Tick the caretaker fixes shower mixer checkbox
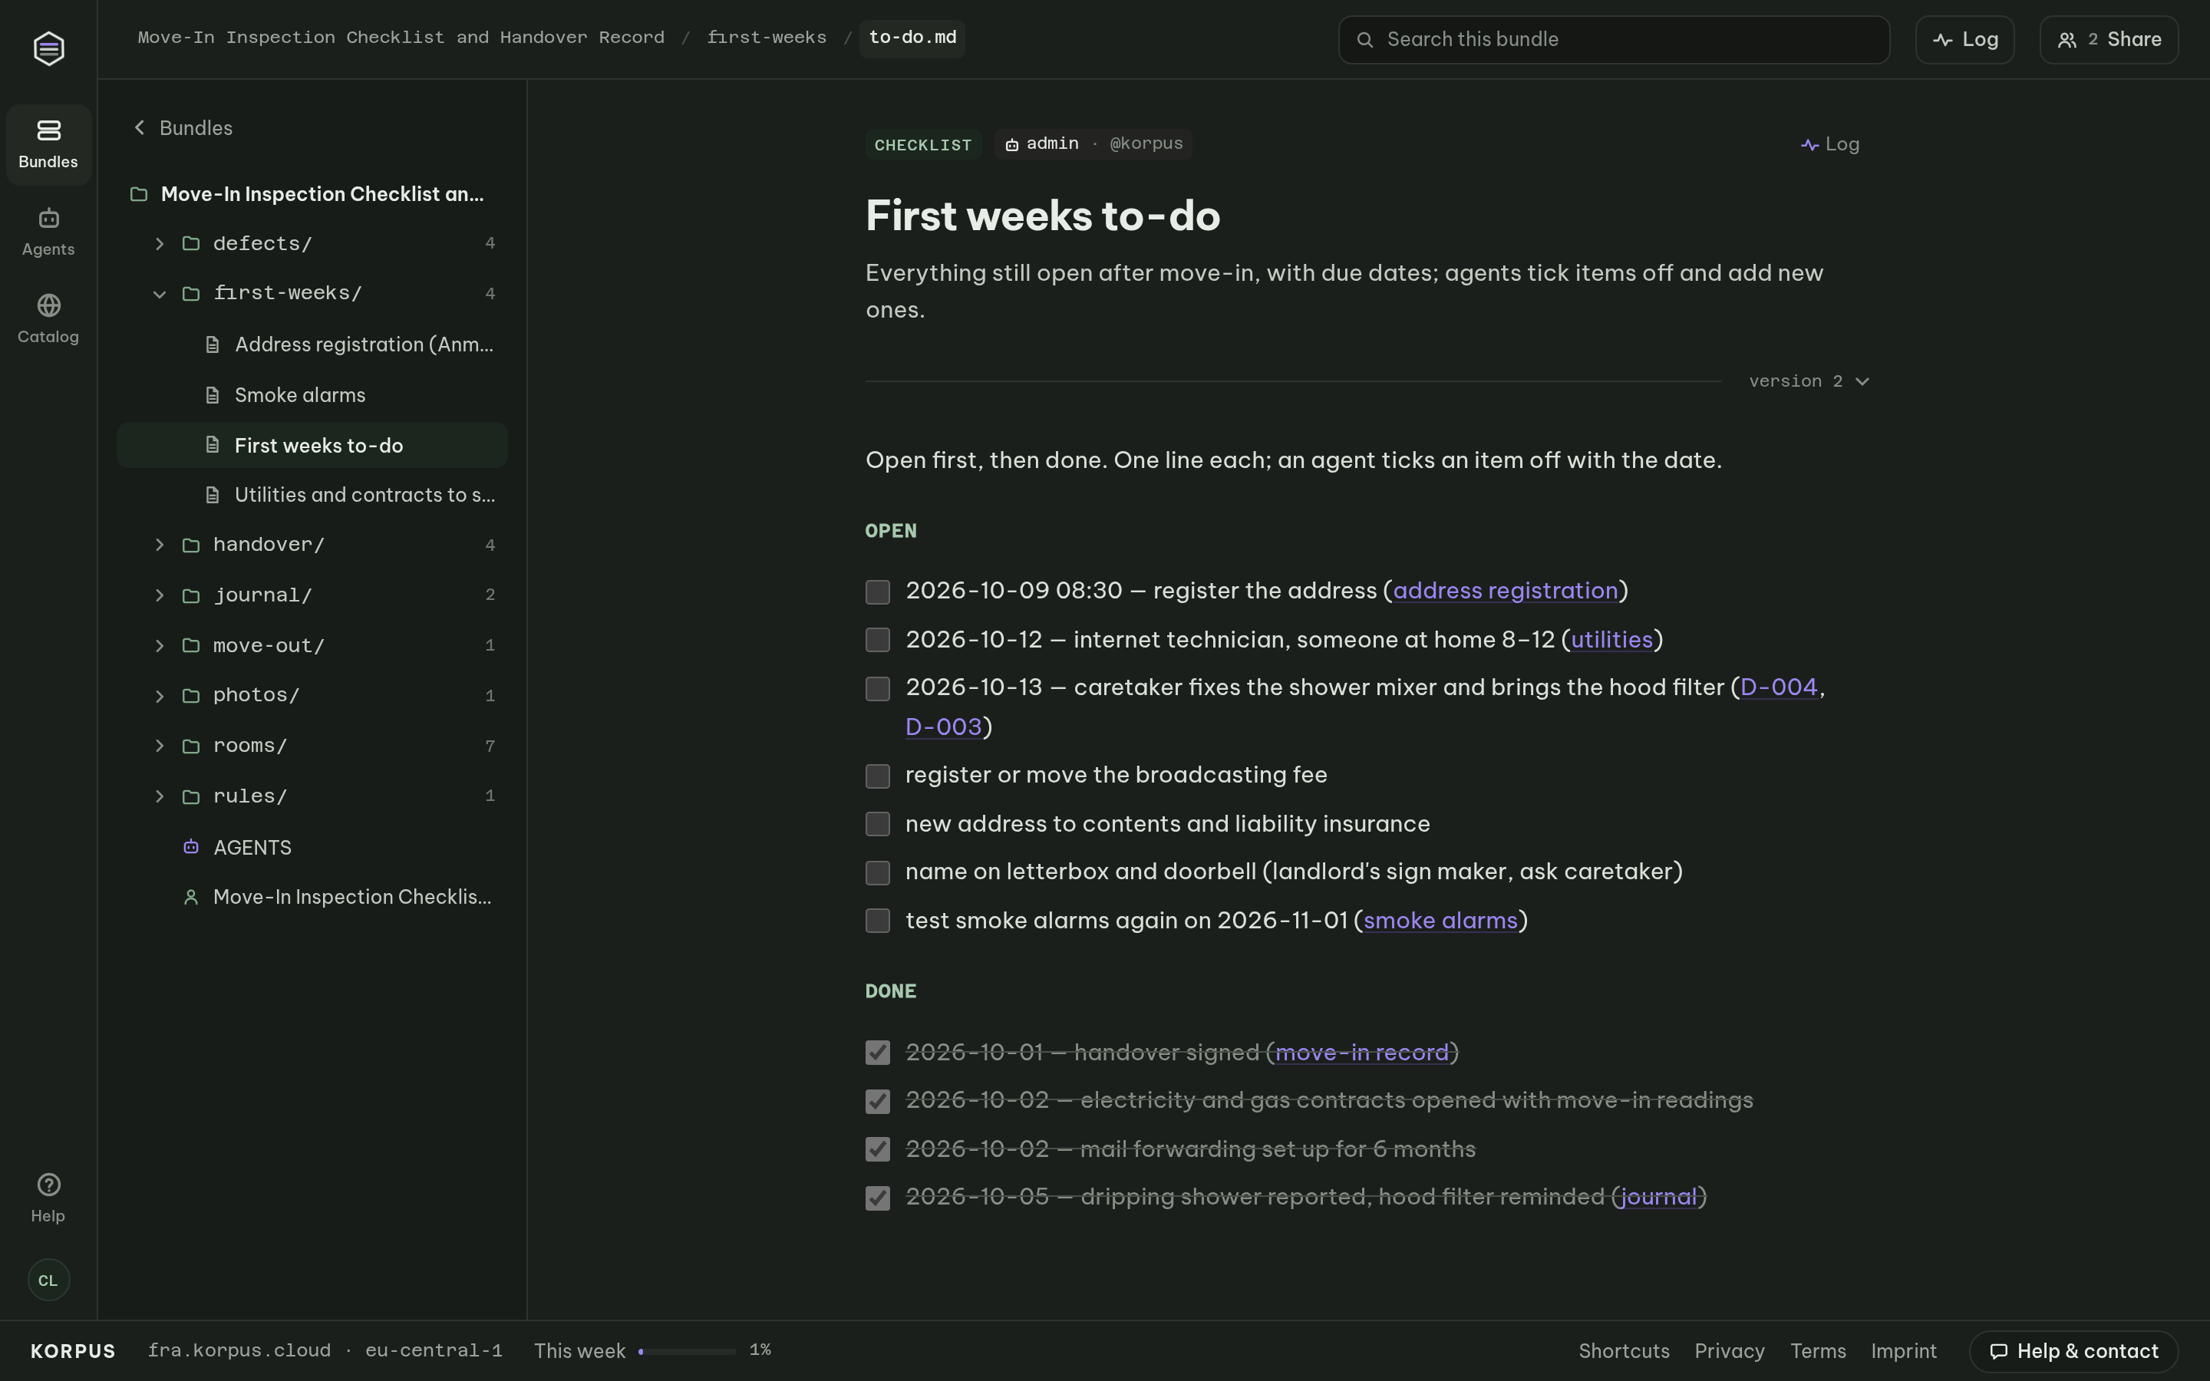2210x1381 pixels. click(x=878, y=689)
